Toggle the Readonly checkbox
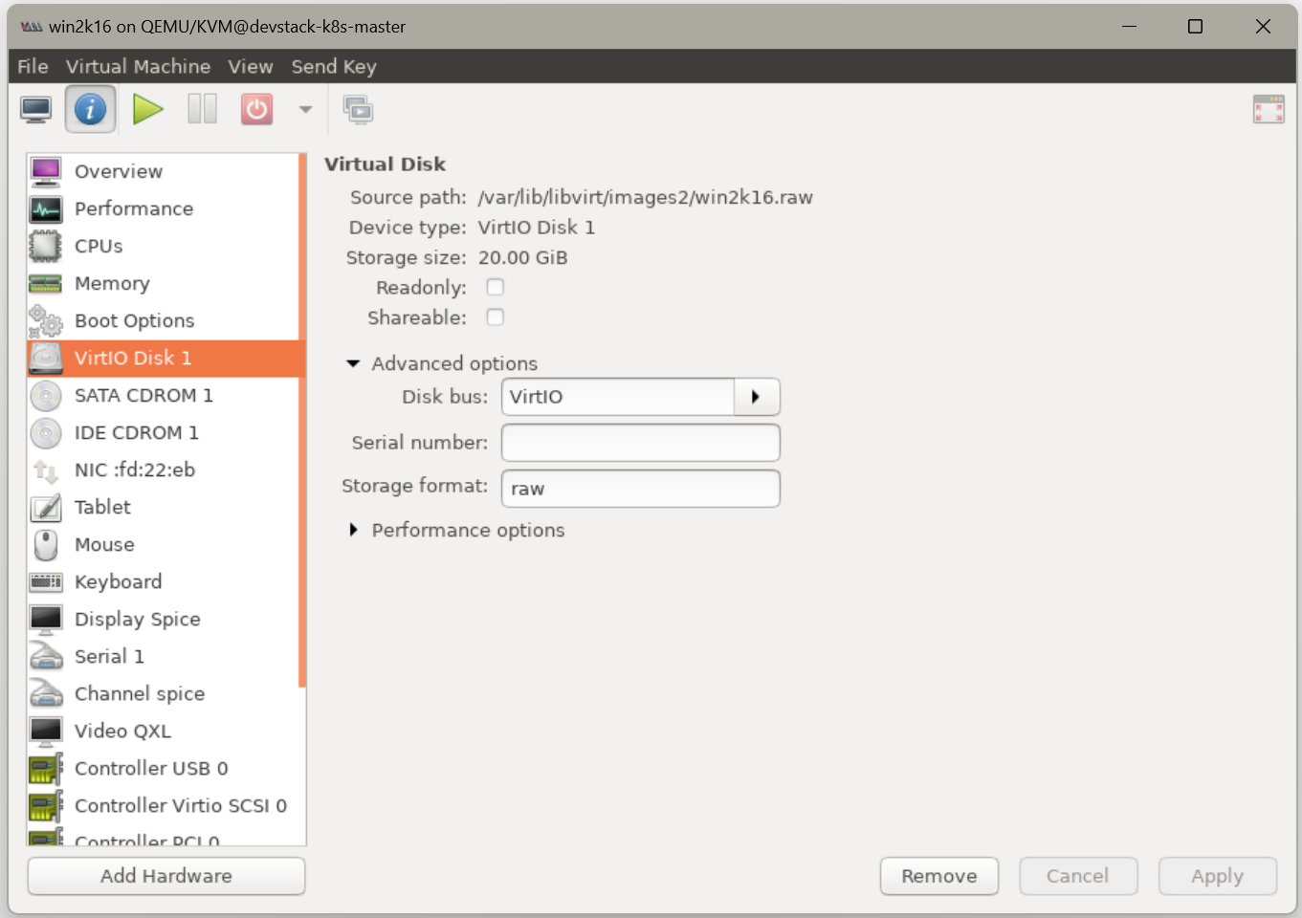Screen dimensions: 1302x918 point(495,287)
